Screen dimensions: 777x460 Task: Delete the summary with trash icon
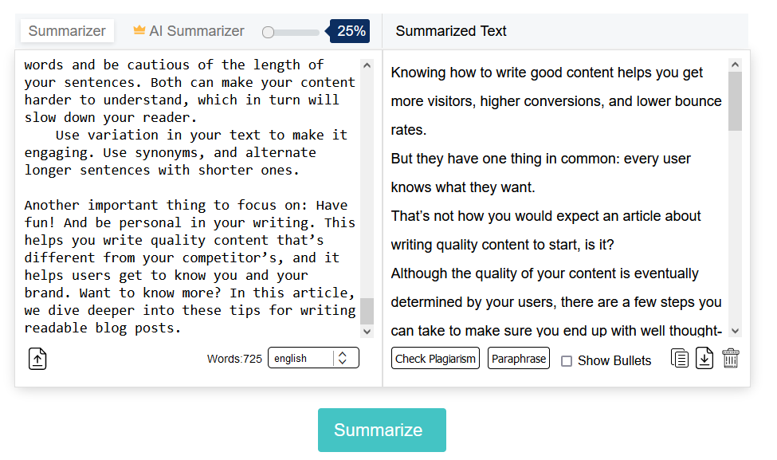pos(731,359)
